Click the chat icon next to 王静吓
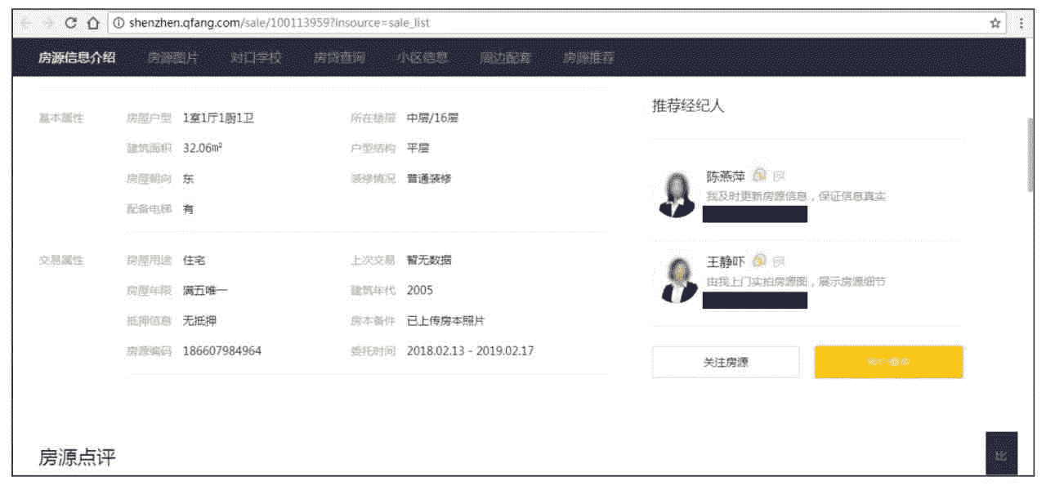Image resolution: width=1046 pixels, height=486 pixels. tap(759, 261)
